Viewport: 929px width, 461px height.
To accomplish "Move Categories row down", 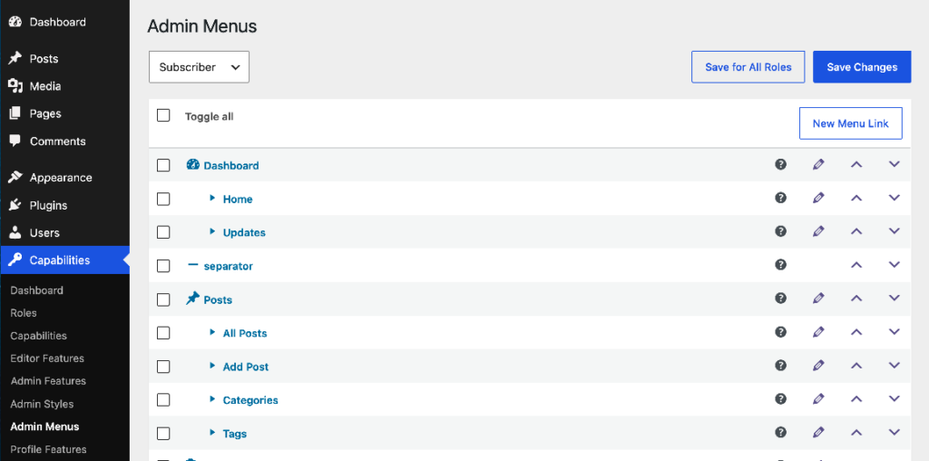I will coord(894,398).
